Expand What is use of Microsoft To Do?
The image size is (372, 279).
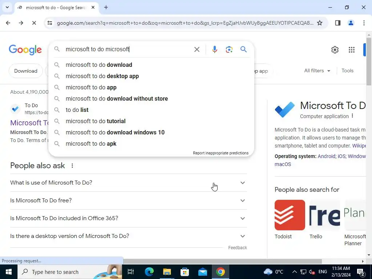click(x=128, y=183)
